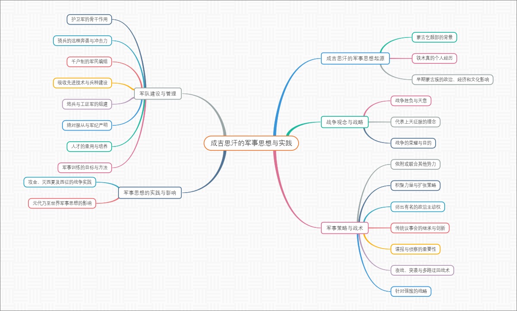Click the 绝对服从与军纪严明 node
The width and height of the screenshot is (517, 311).
tap(87, 125)
